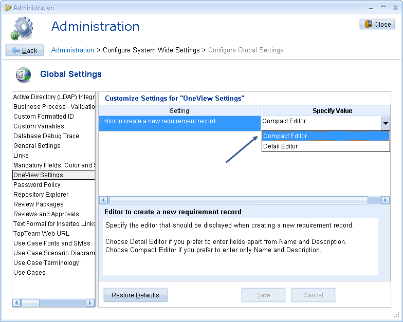Click the Global Settings globe icon
The height and width of the screenshot is (322, 403).
23,75
